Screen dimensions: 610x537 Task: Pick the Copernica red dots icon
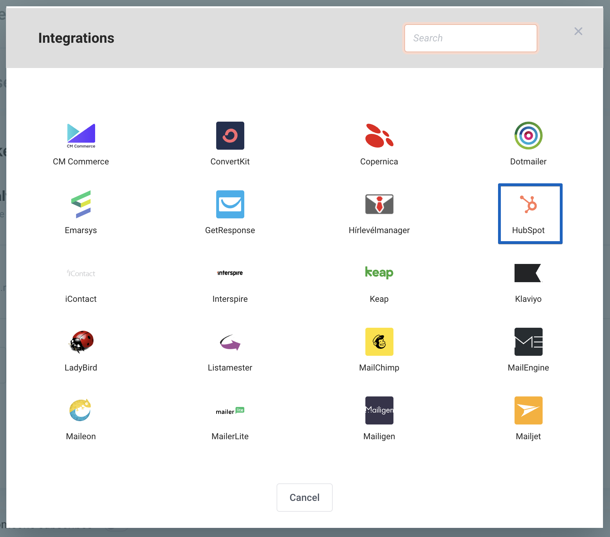(x=379, y=136)
